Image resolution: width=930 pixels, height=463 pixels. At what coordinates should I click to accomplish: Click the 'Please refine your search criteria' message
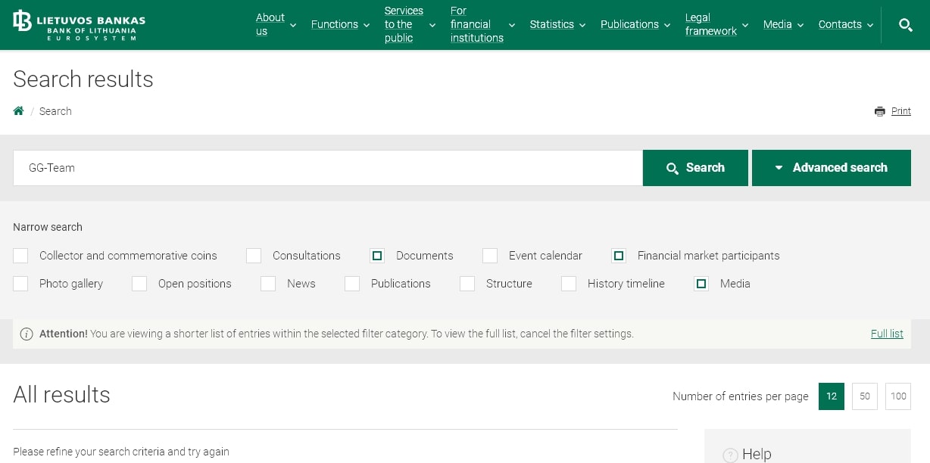pyautogui.click(x=121, y=452)
